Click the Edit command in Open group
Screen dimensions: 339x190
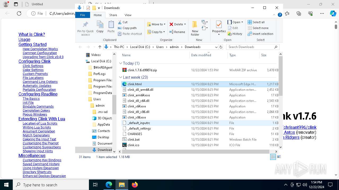coord(233,28)
